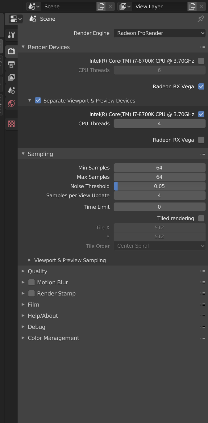Open Texture properties checkerboard tab
The image size is (208, 423).
point(11,124)
